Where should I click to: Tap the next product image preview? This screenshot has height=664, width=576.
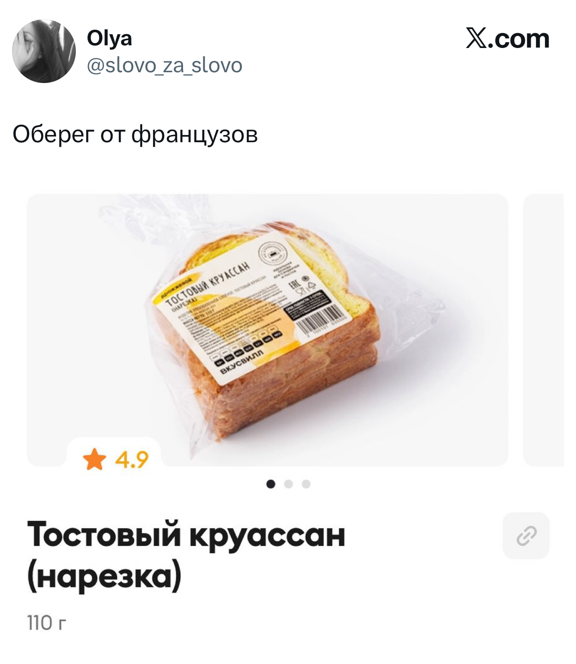pyautogui.click(x=543, y=330)
